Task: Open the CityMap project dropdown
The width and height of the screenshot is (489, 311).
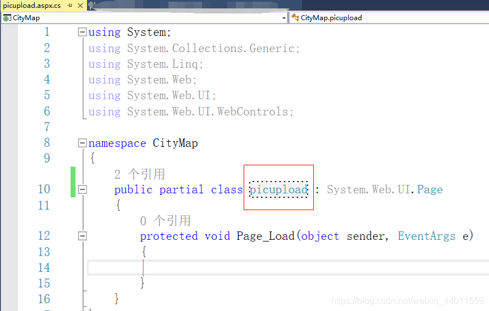Action: point(284,18)
